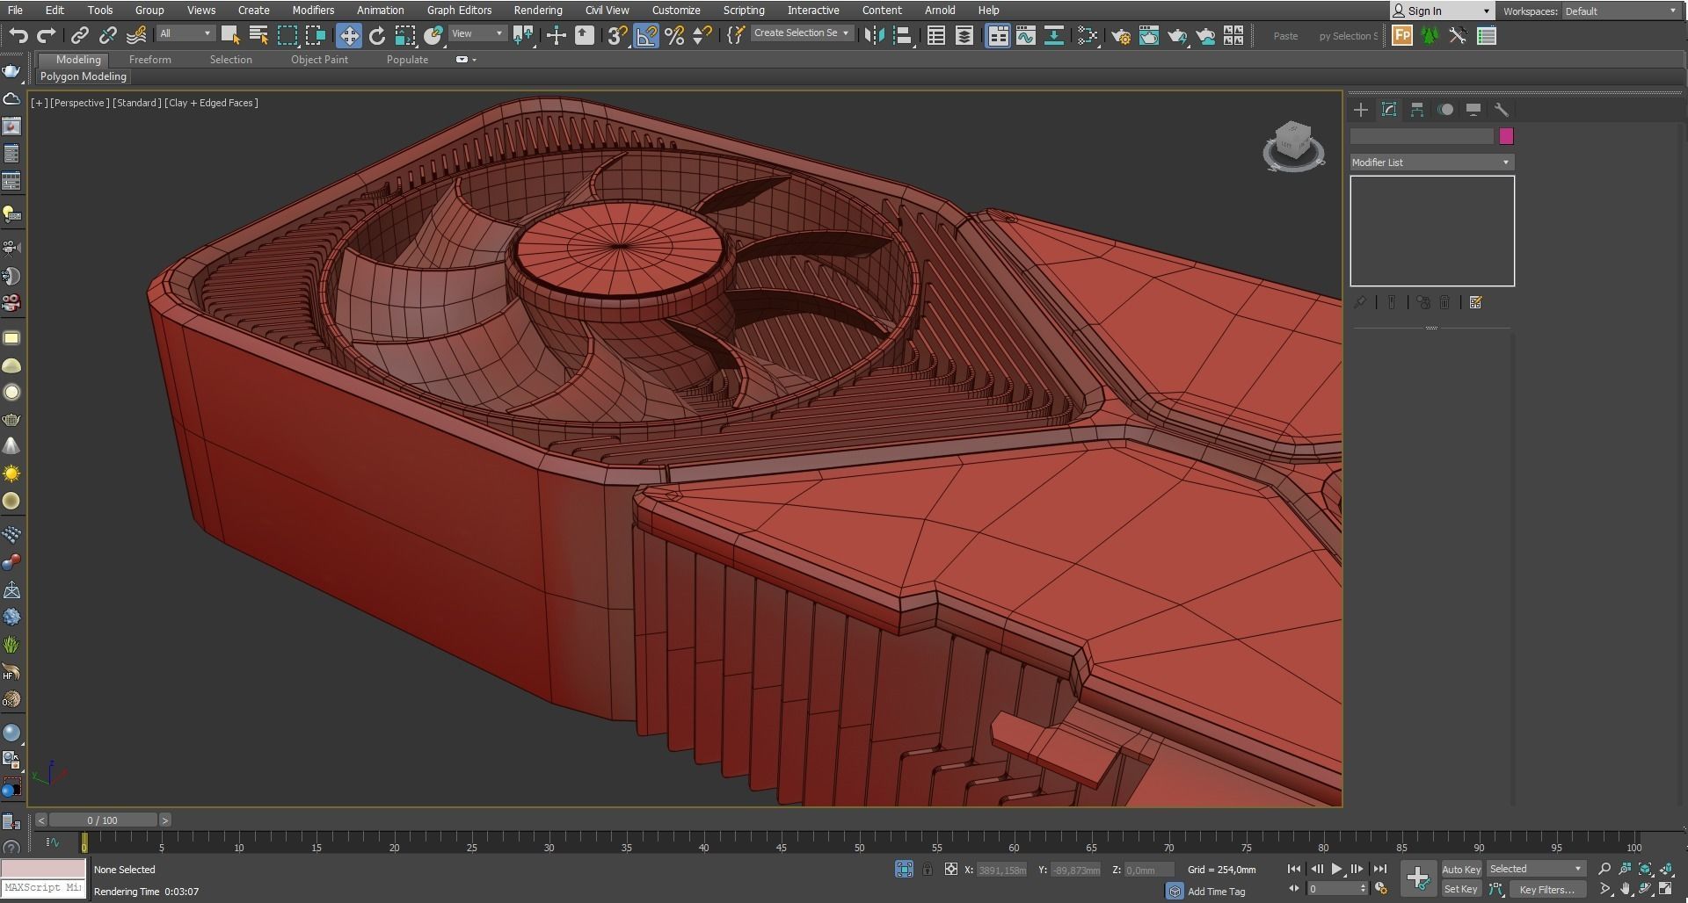This screenshot has height=903, width=1688.
Task: Open the Rendered Frame Window icon
Action: point(1149,35)
